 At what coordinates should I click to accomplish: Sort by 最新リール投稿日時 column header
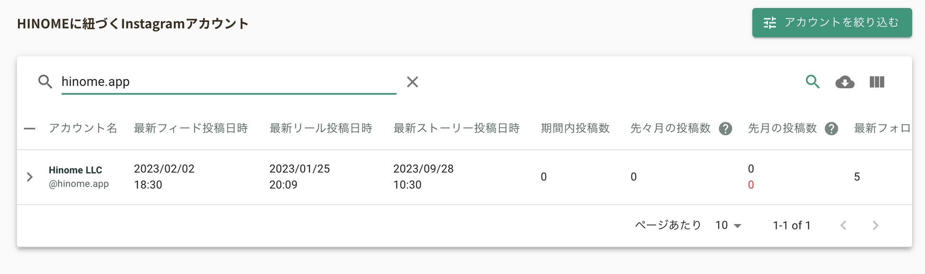coord(321,128)
